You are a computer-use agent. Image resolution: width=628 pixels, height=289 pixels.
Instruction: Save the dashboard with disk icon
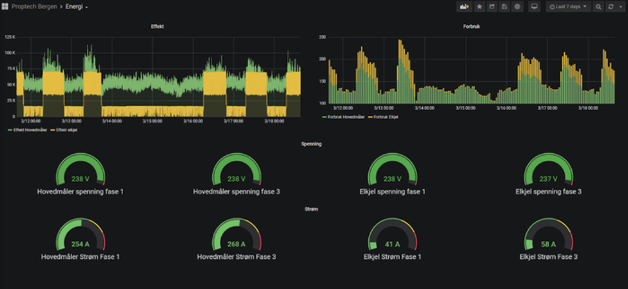coord(504,6)
